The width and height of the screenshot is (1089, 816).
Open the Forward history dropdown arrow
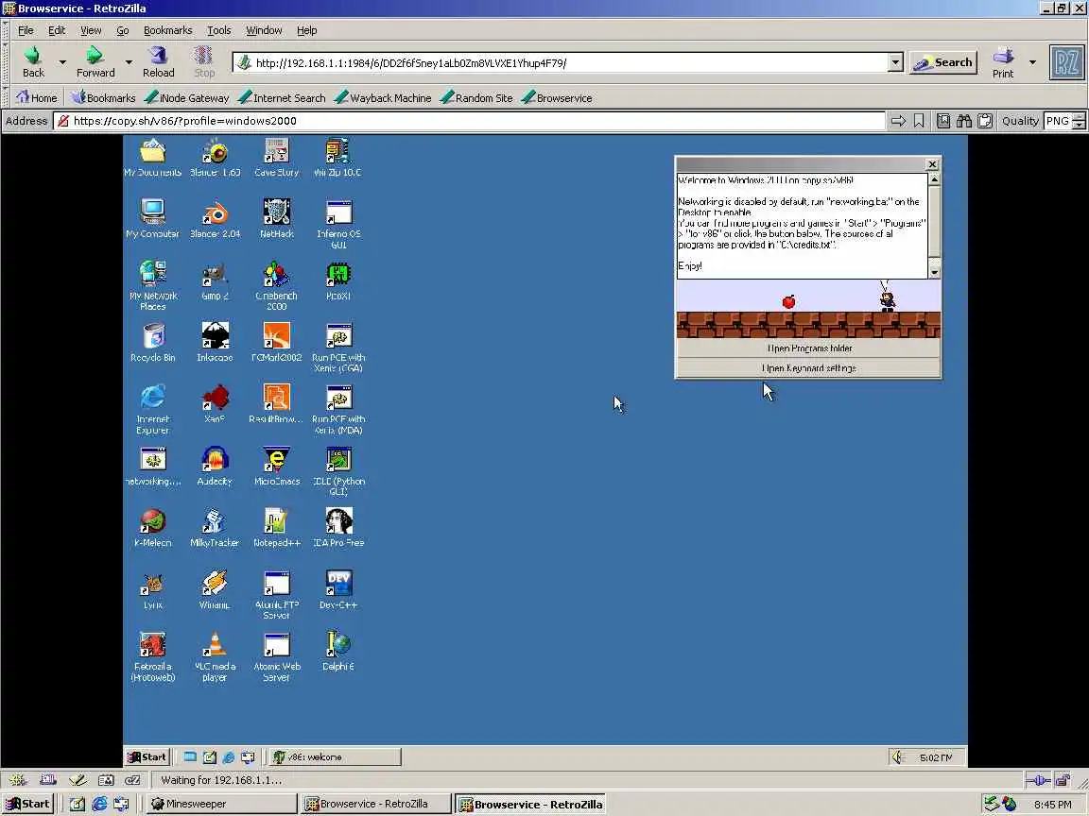(x=129, y=62)
